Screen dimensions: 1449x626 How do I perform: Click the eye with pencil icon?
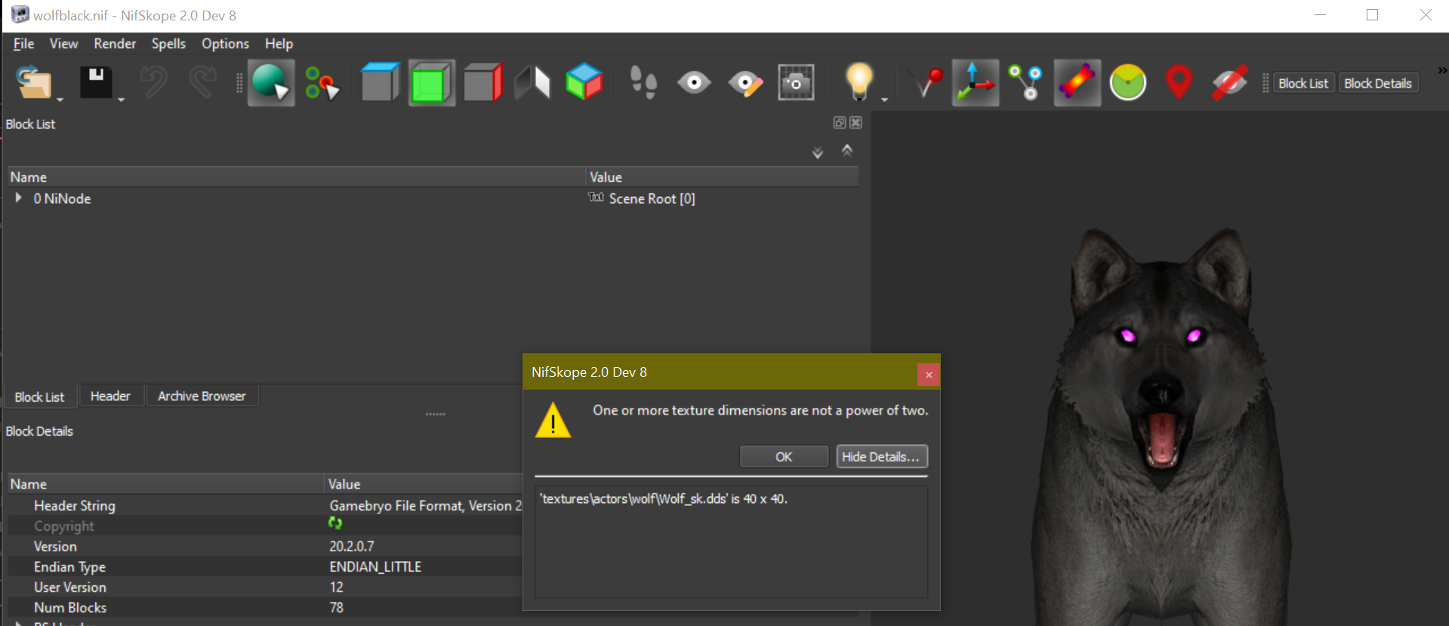click(x=745, y=83)
